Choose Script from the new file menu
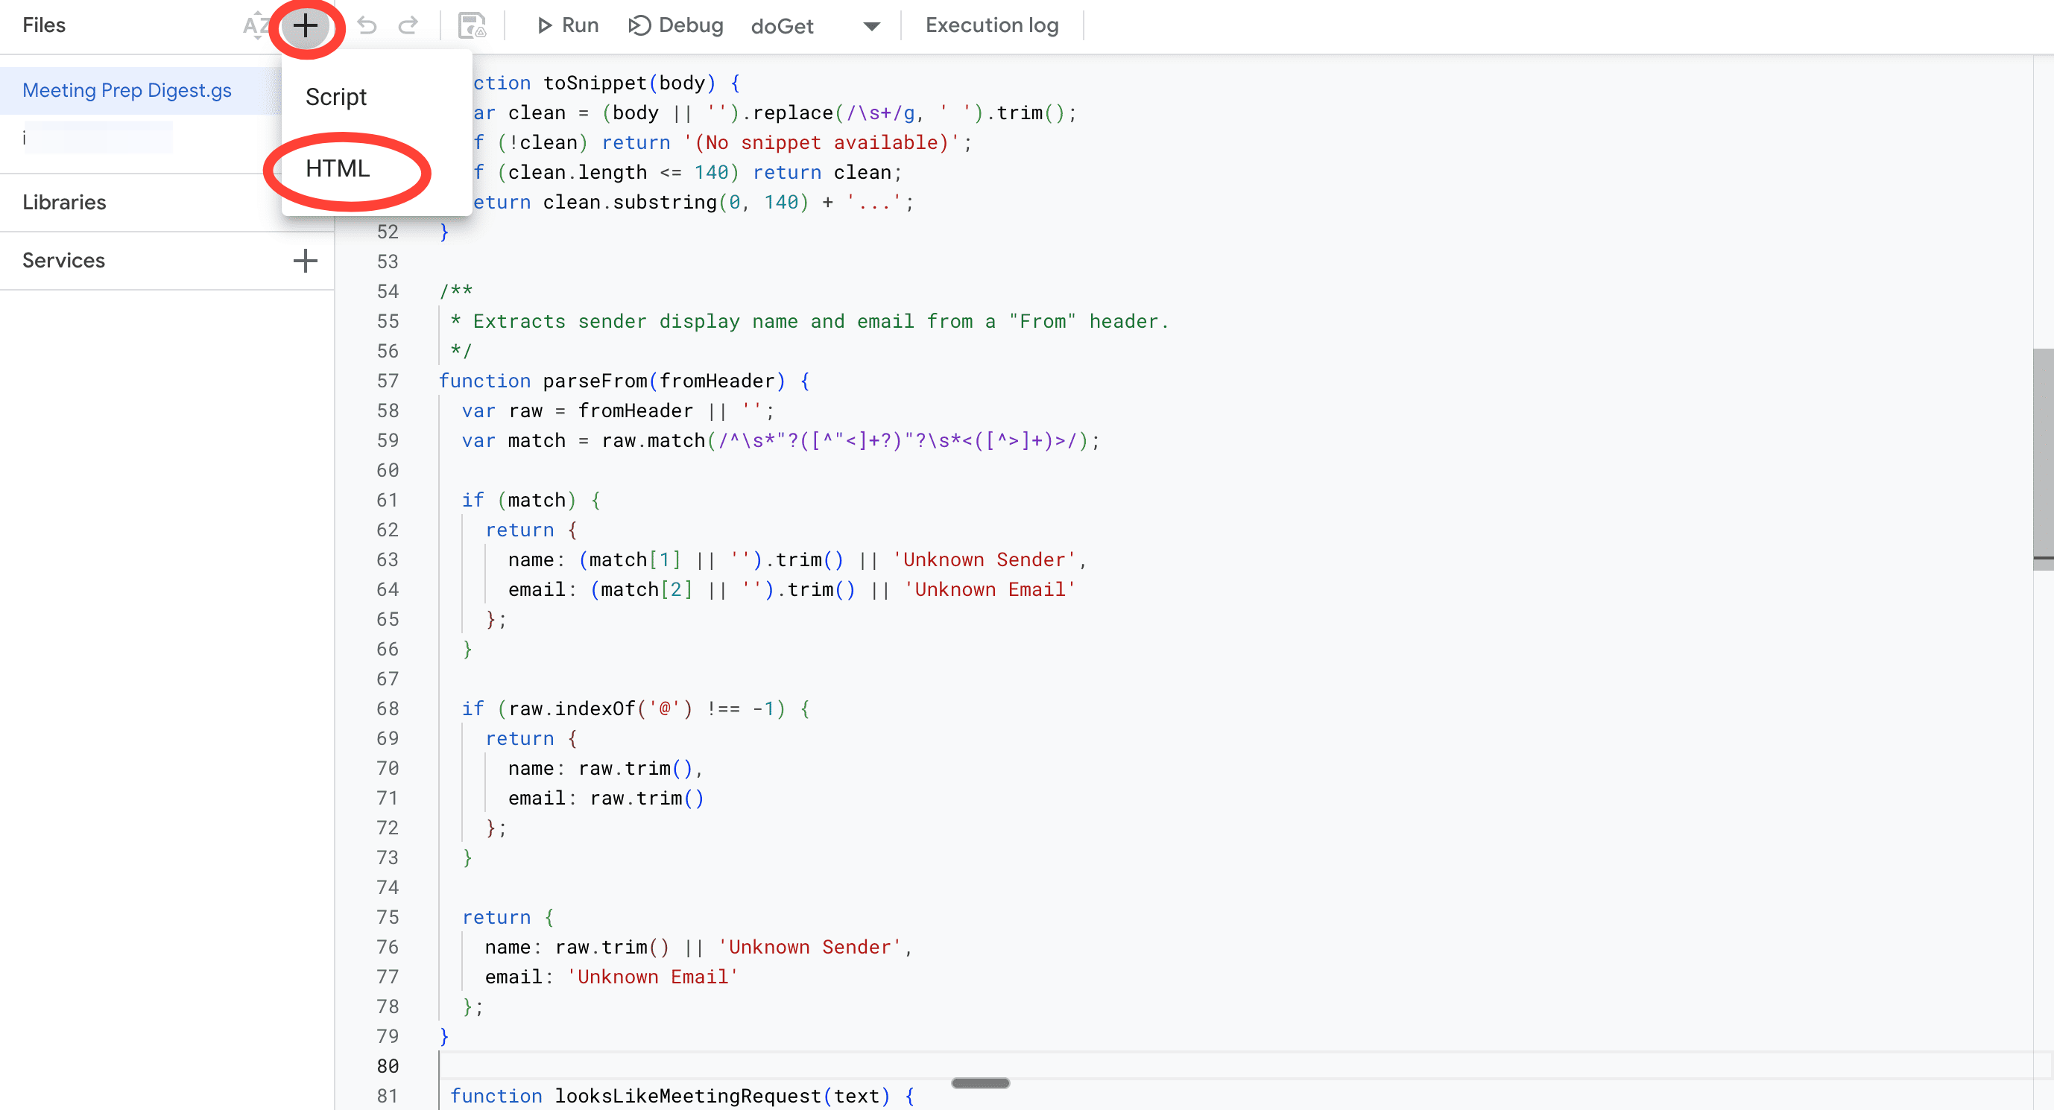Screen dimensions: 2054x1110 click(335, 97)
